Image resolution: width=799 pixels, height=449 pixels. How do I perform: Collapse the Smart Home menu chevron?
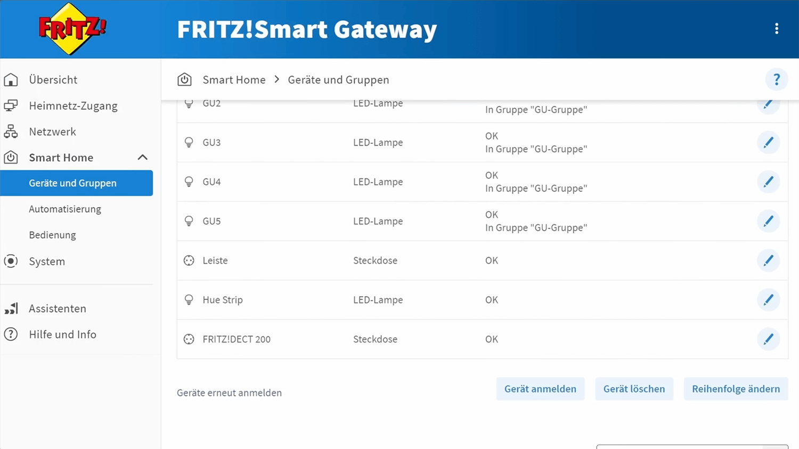[x=142, y=158]
